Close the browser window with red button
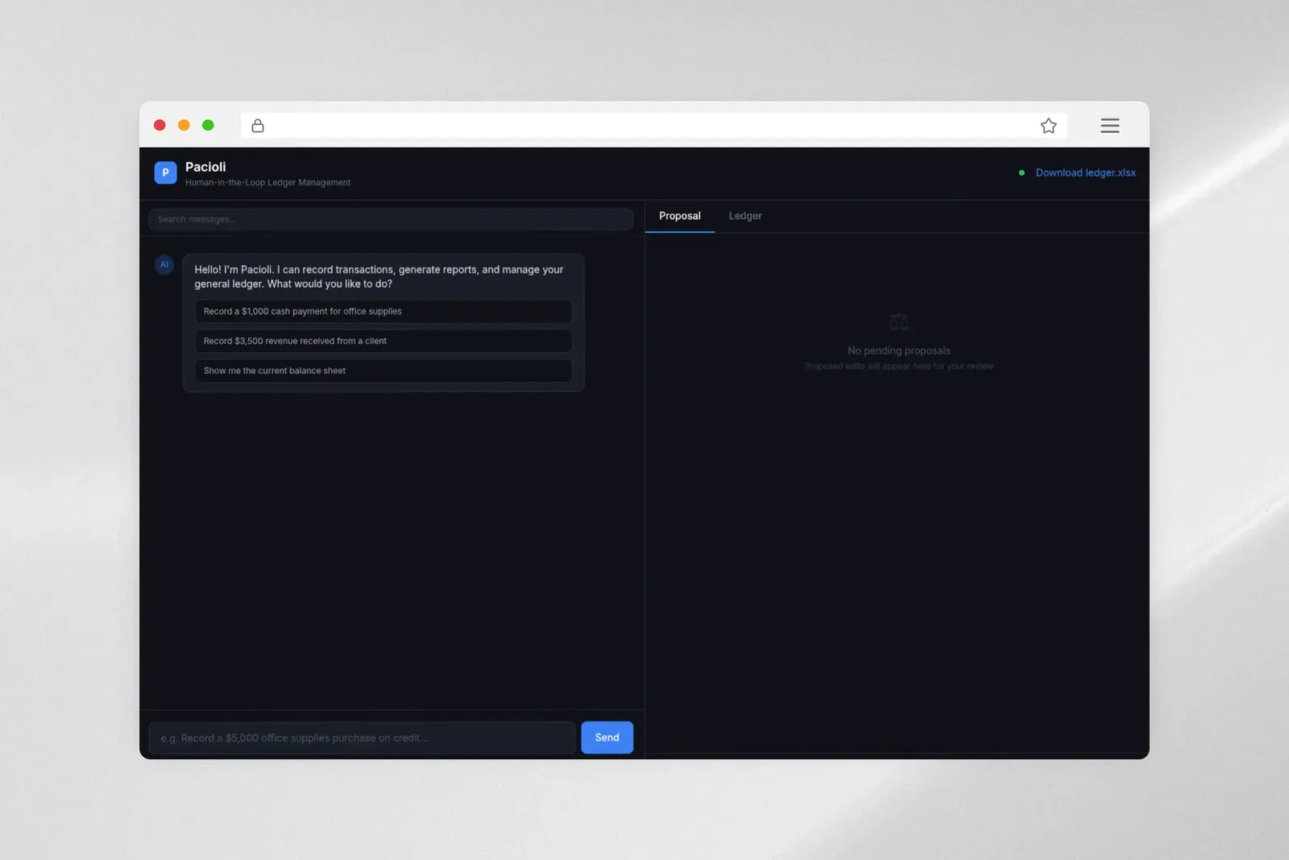Viewport: 1289px width, 860px height. pos(160,125)
